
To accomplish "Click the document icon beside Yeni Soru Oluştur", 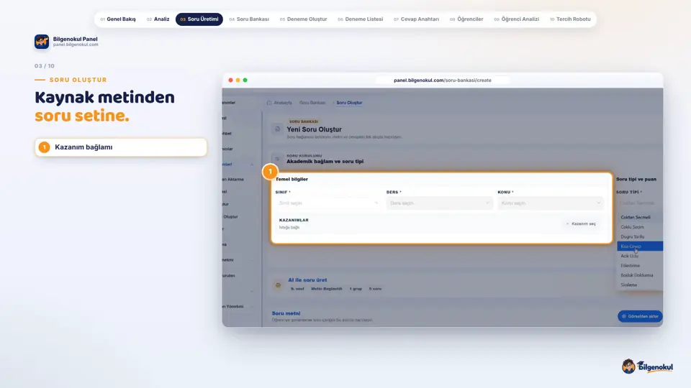I will point(277,129).
